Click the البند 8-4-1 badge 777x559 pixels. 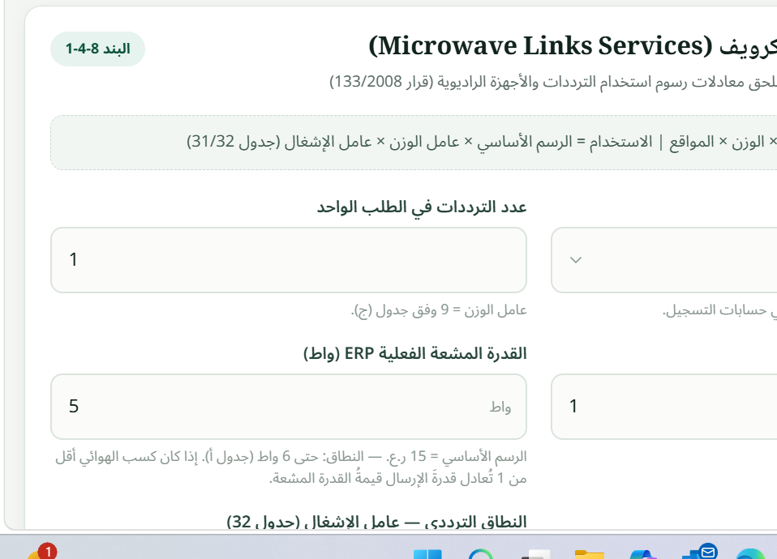(x=97, y=49)
